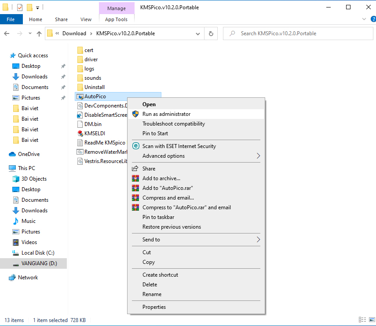Open the Recent locations dropdown arrow
The height and width of the screenshot is (326, 376).
coord(30,33)
